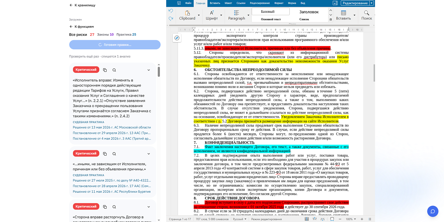Viewport: 444px width, 222px height.
Task: Open the Редактирование mode dropdown
Action: (x=372, y=3)
